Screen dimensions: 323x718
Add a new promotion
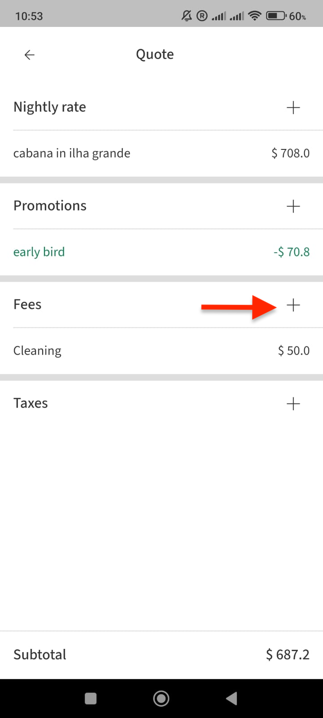[293, 206]
